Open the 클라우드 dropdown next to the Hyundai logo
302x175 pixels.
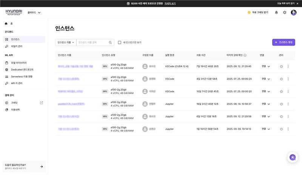click(34, 12)
